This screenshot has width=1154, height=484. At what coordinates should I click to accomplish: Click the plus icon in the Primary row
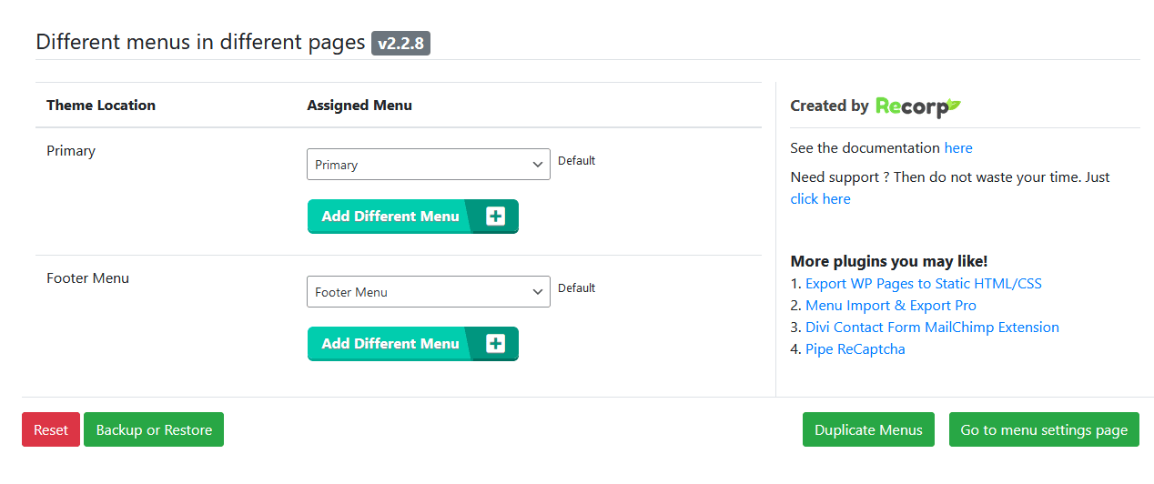[495, 217]
